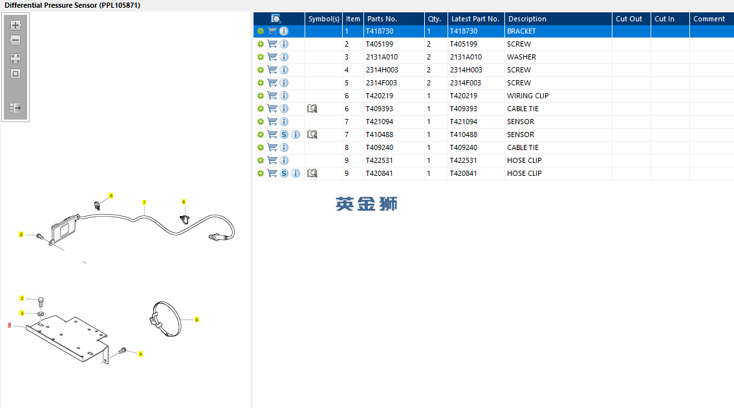The height and width of the screenshot is (408, 734).
Task: Open info for T409240 CABLE TIE
Action: 284,147
